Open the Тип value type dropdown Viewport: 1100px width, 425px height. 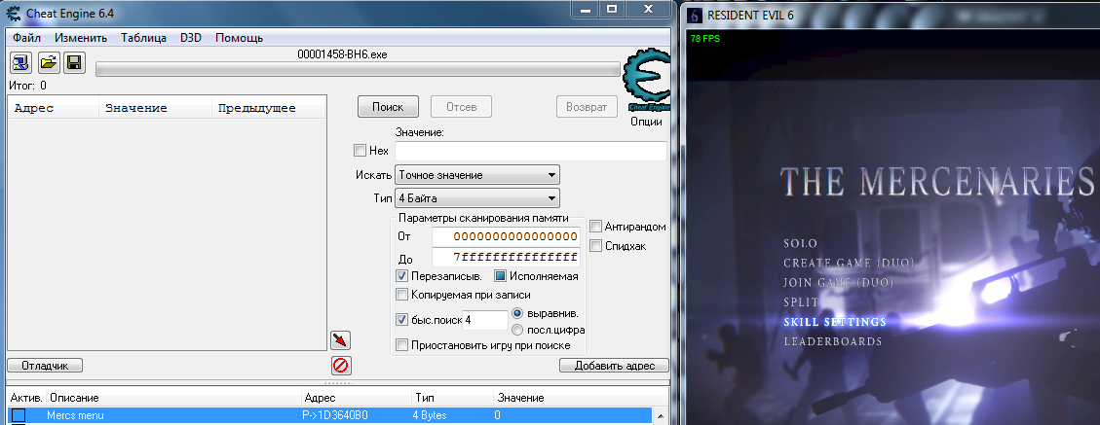pyautogui.click(x=477, y=198)
